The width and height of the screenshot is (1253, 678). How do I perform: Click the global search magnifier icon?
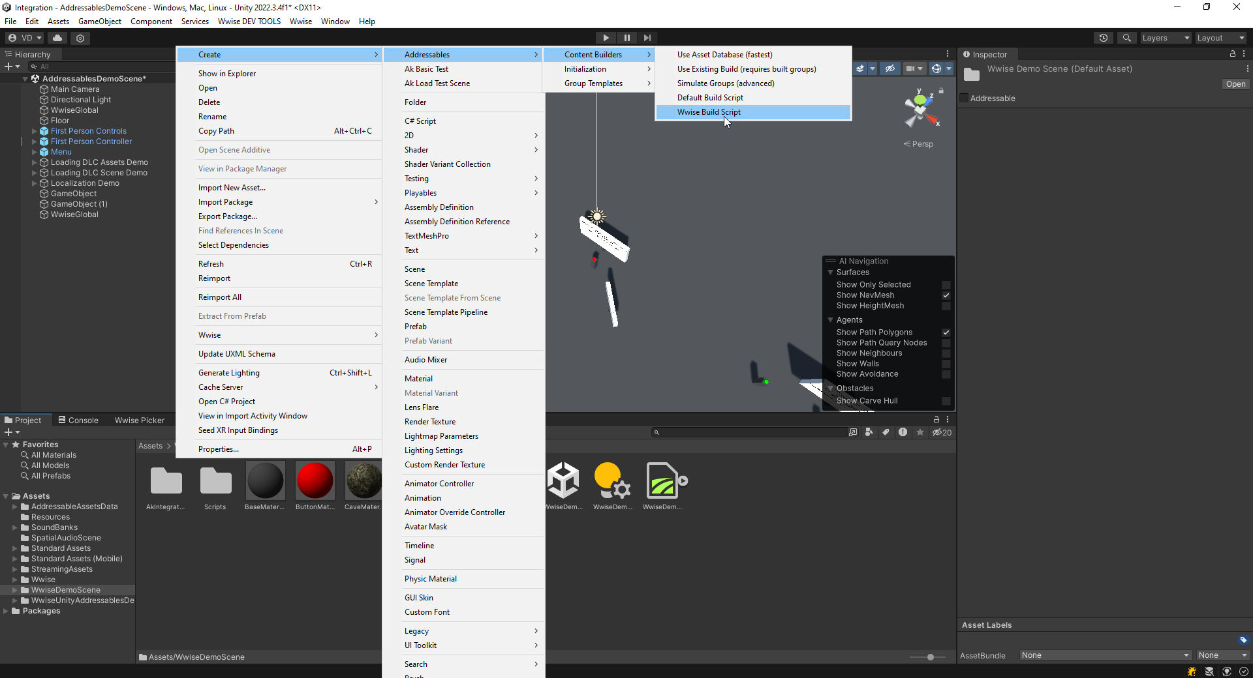1126,38
